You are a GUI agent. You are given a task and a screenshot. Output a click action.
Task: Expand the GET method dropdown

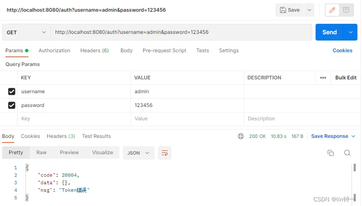pos(26,32)
